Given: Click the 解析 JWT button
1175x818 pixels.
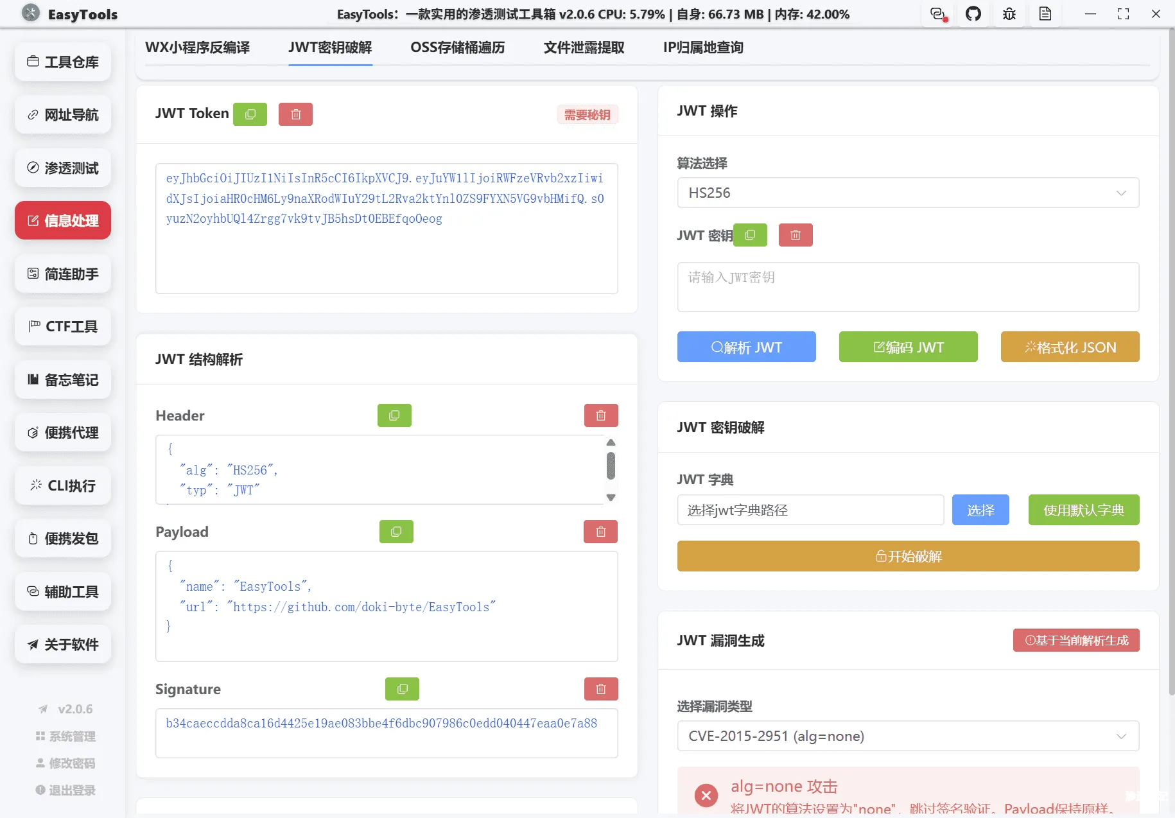Looking at the screenshot, I should tap(746, 347).
